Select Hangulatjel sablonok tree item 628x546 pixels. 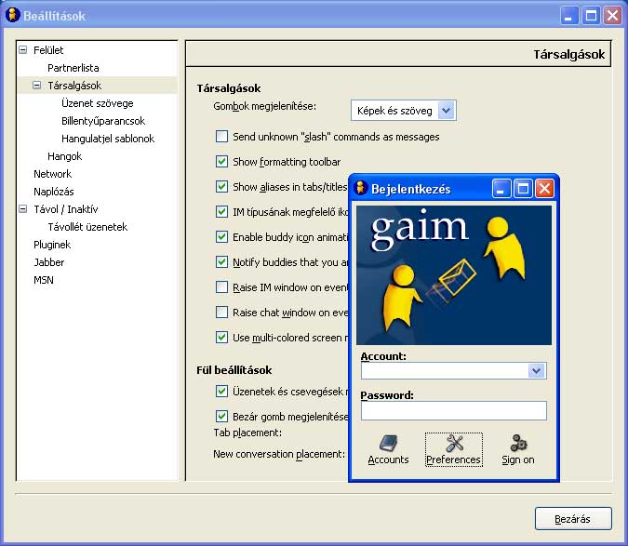(108, 139)
